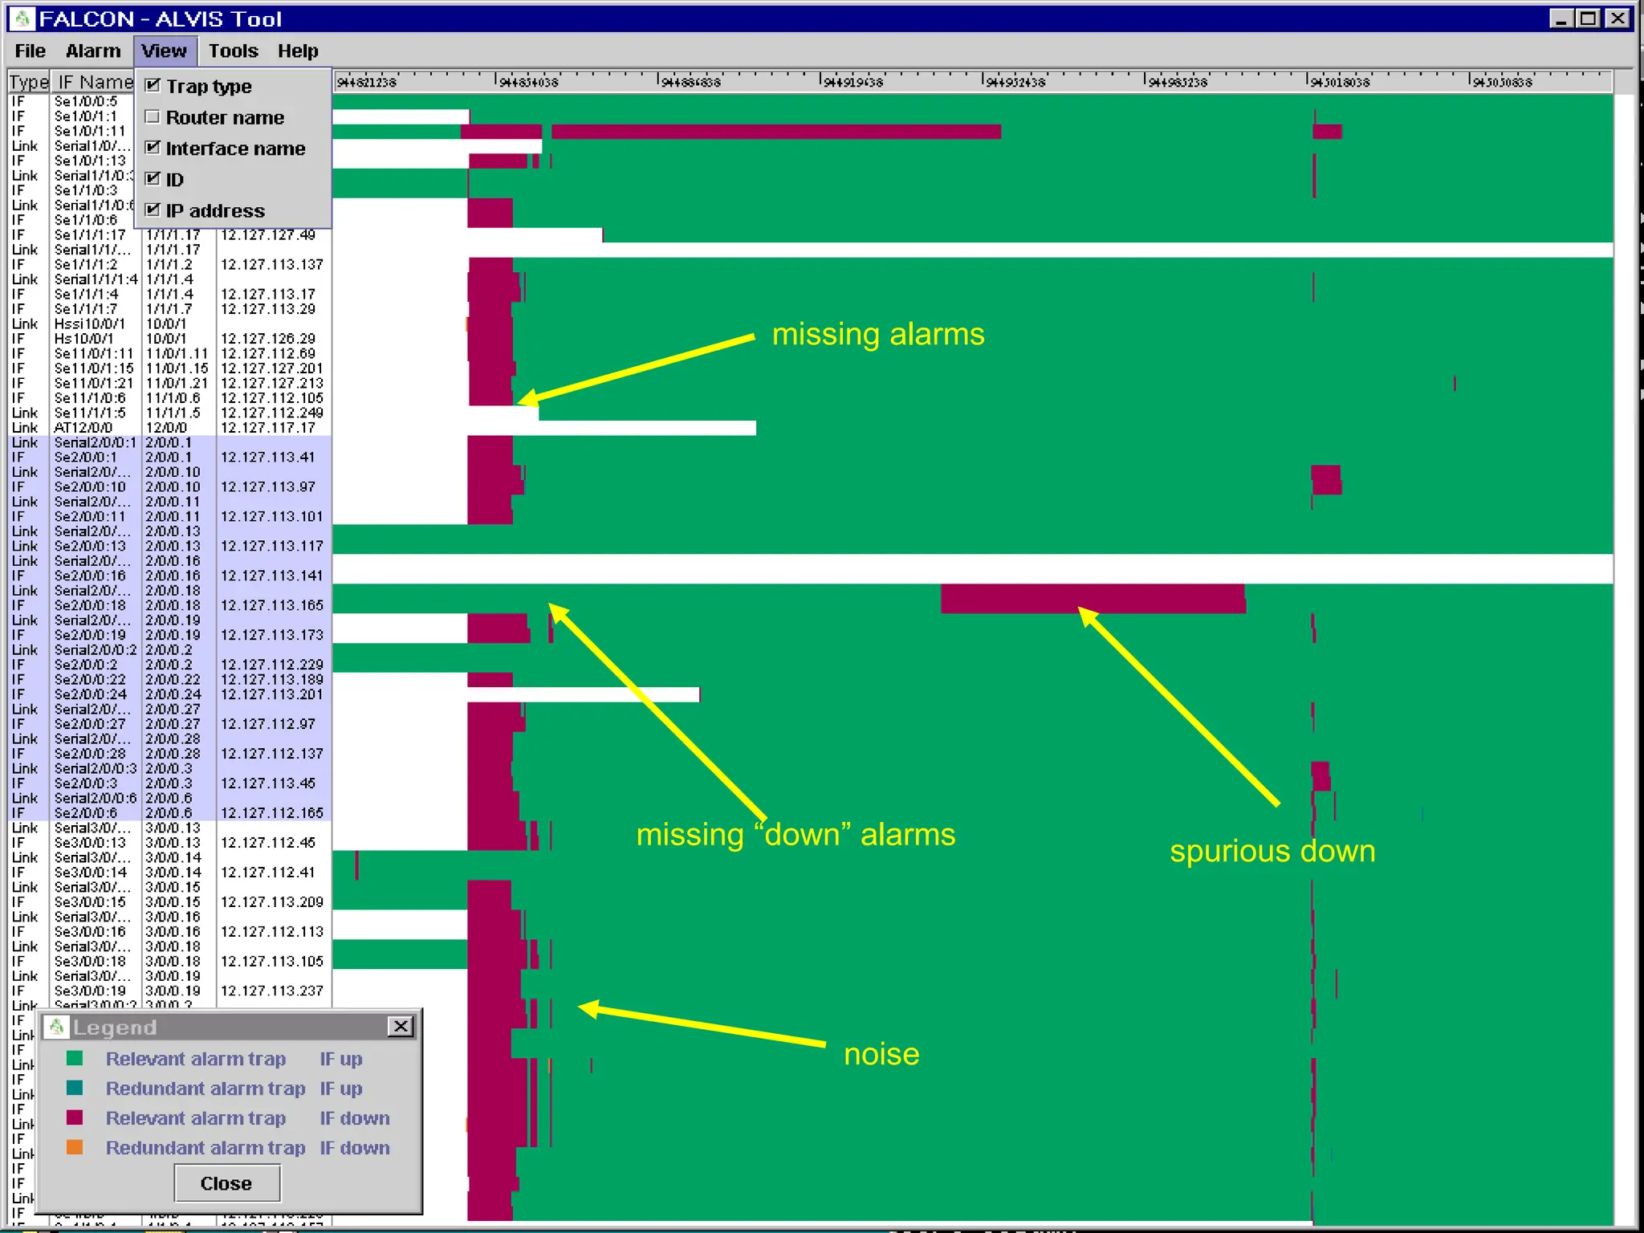Screen dimensions: 1644x1233
Task: Close the Legend dialog with X
Action: [x=401, y=1026]
